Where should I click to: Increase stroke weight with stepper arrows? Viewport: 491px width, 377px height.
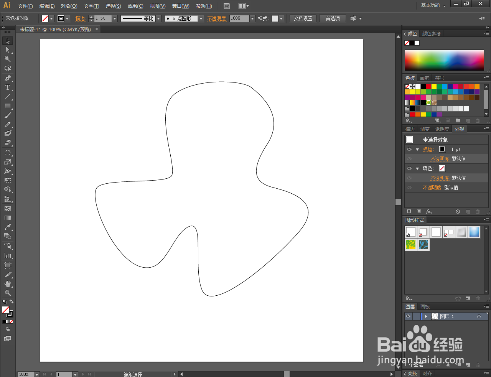click(x=91, y=16)
